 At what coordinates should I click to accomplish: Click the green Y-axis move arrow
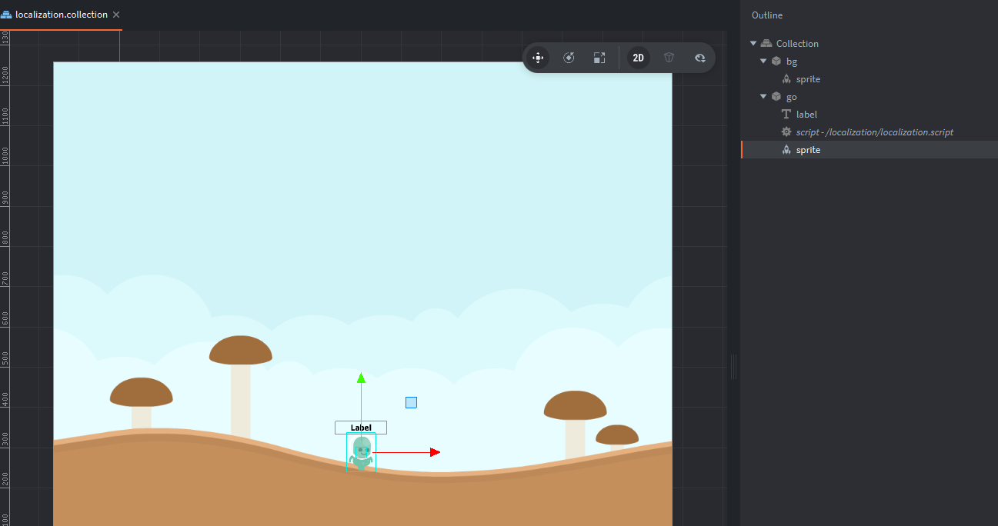[x=361, y=378]
